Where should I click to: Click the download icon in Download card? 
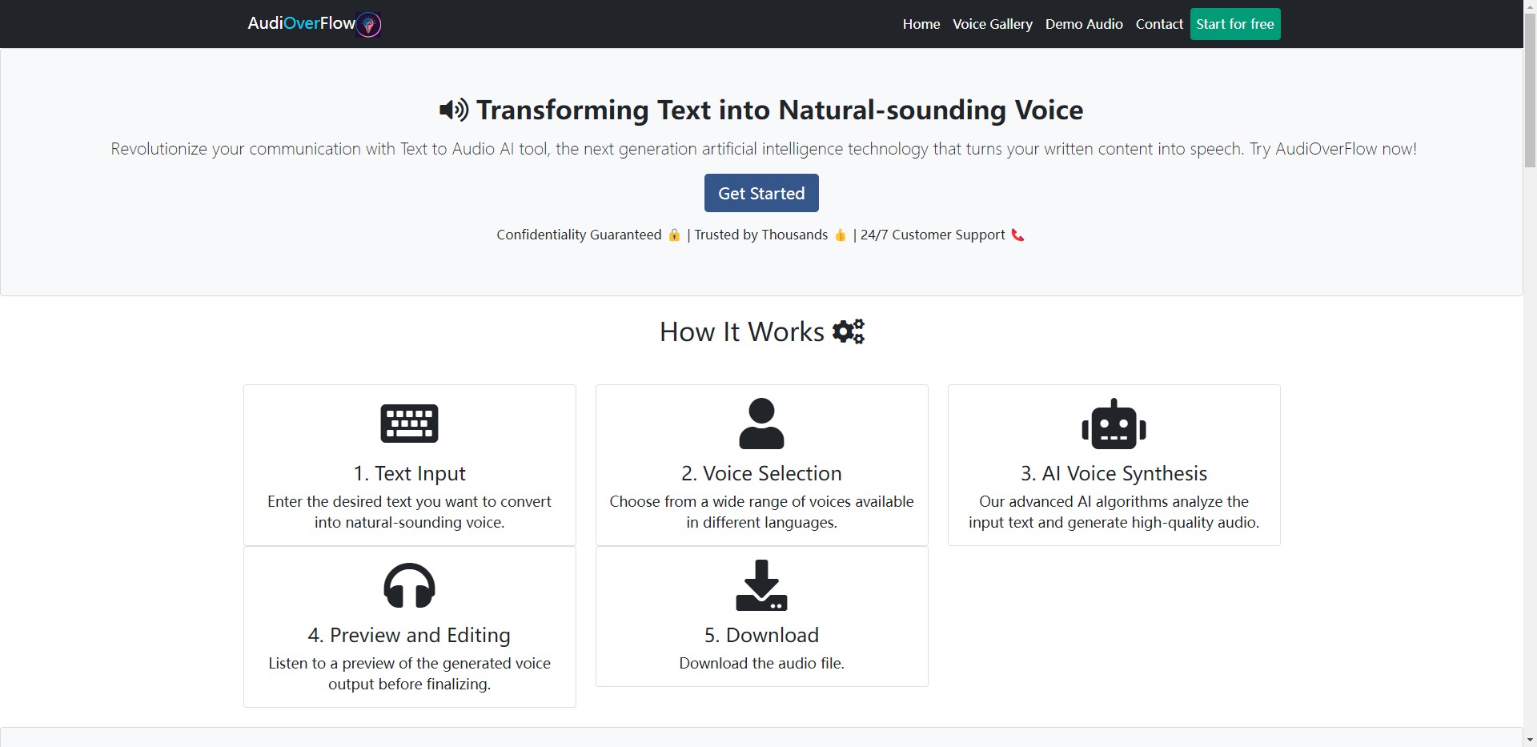point(761,585)
